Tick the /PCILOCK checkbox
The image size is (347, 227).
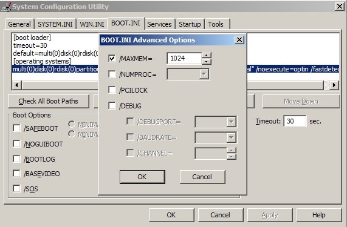112,90
